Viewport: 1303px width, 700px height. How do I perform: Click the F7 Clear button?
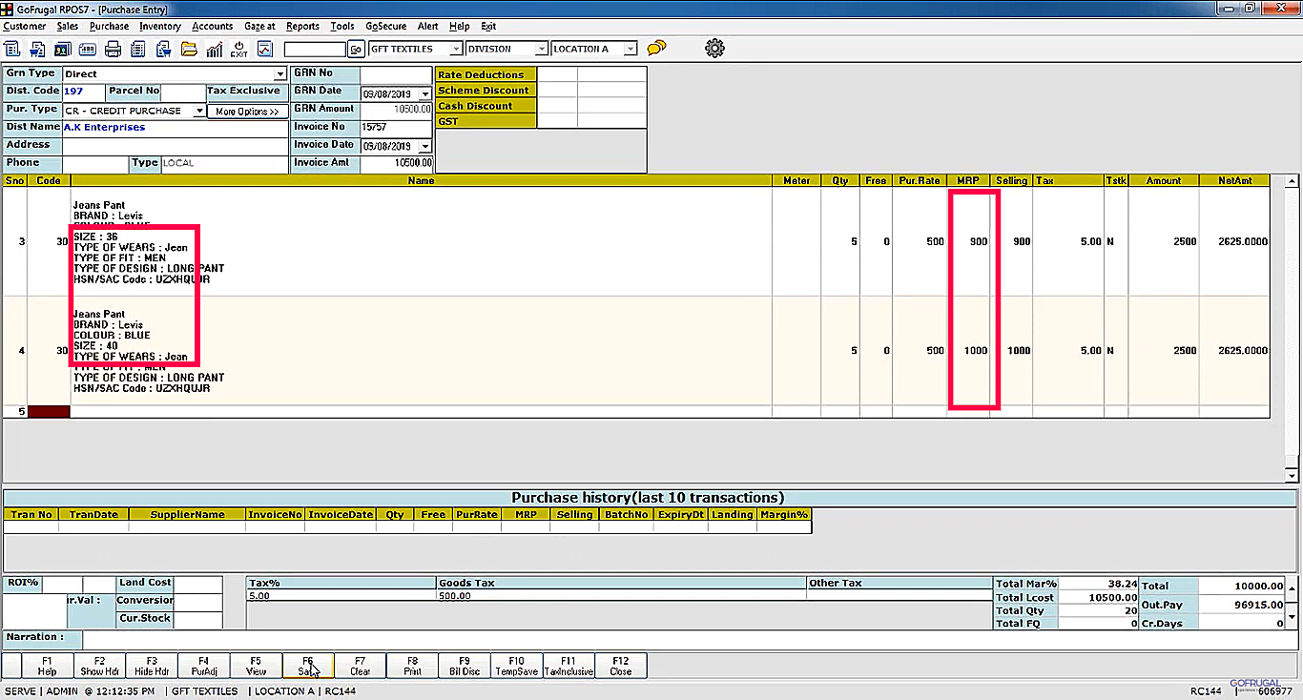pyautogui.click(x=361, y=666)
